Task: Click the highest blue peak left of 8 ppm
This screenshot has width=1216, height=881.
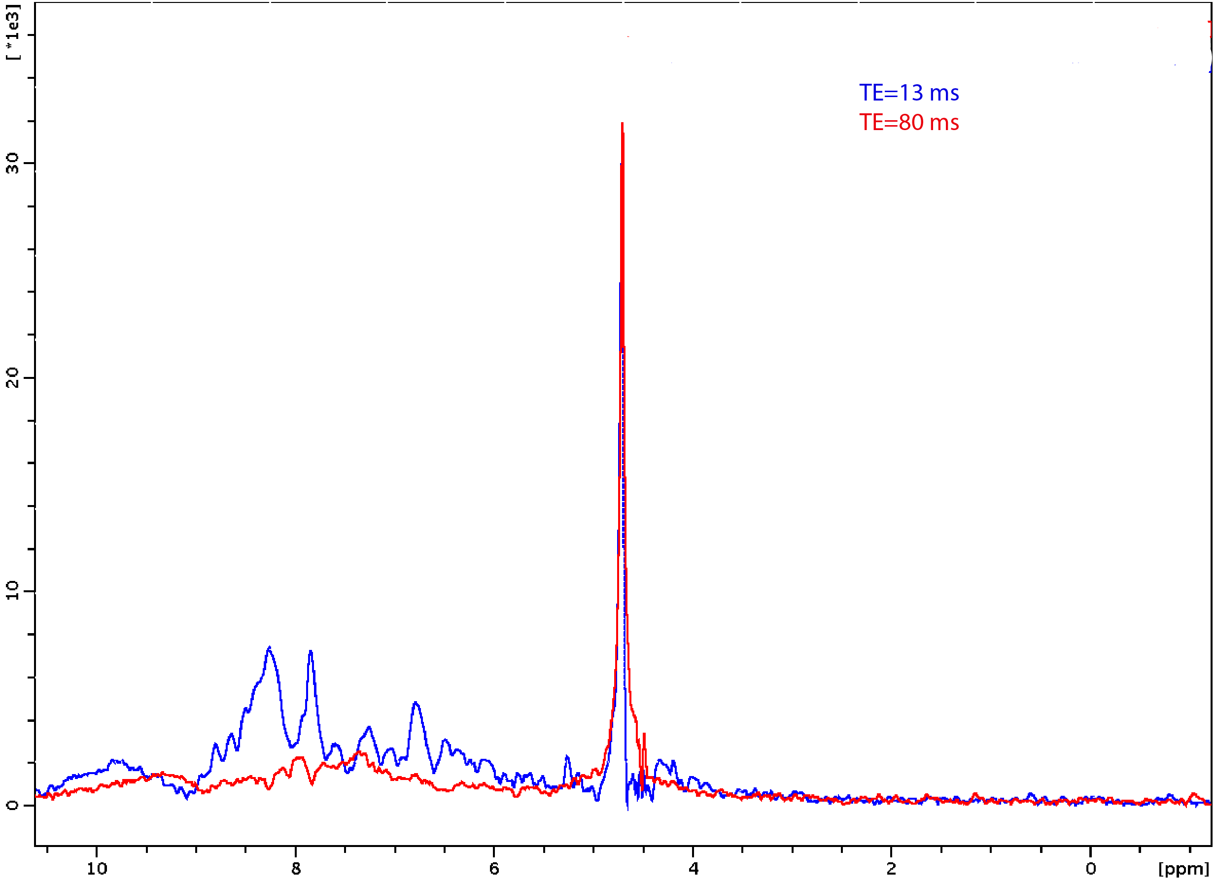Action: point(269,648)
